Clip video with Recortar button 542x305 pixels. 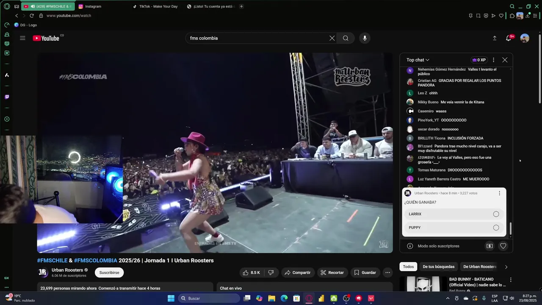[332, 272]
